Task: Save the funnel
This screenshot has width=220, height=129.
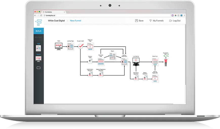Action: click(139, 21)
